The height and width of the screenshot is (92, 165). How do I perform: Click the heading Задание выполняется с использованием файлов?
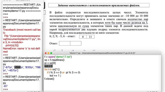[99, 5]
